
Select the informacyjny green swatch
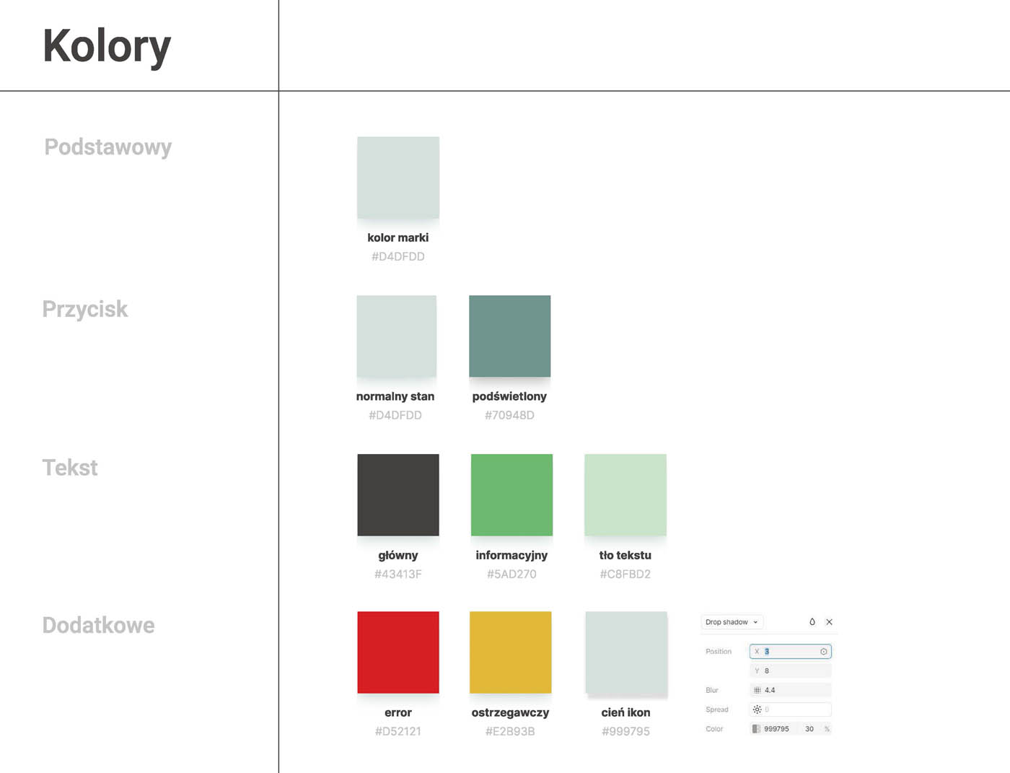pyautogui.click(x=511, y=494)
